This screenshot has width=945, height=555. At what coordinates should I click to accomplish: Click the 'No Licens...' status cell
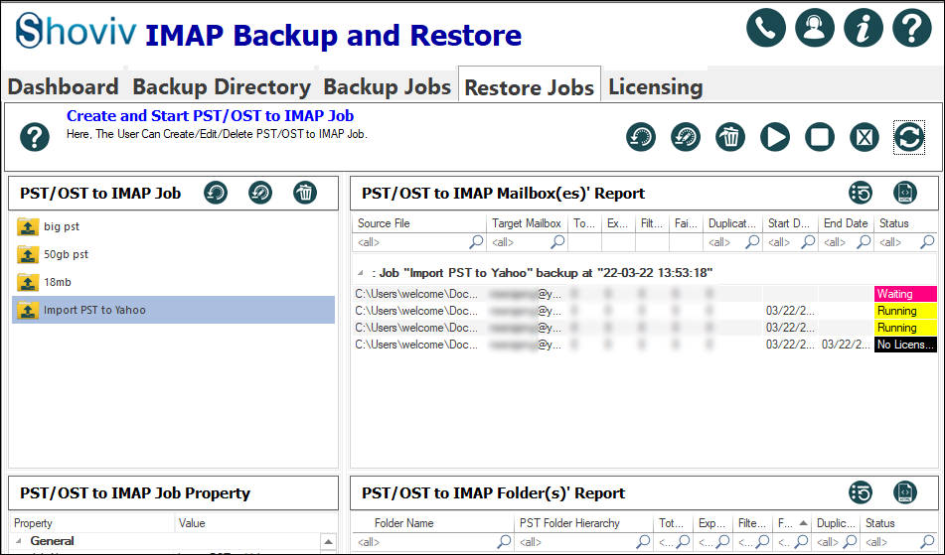pyautogui.click(x=906, y=345)
